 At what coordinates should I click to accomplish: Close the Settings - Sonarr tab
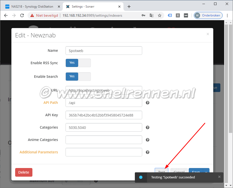pyautogui.click(x=119, y=7)
